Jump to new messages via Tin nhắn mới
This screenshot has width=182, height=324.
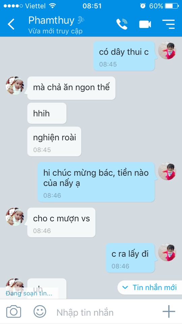click(x=149, y=288)
